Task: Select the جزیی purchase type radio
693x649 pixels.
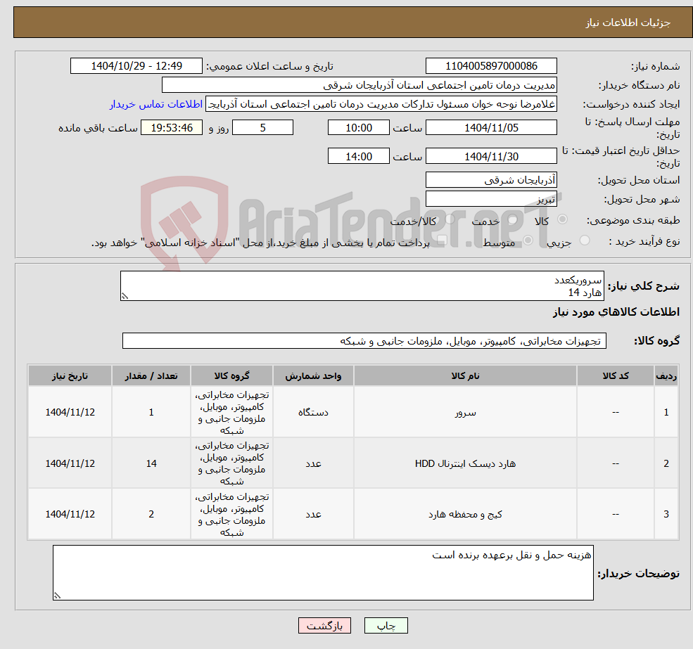Action: point(585,240)
